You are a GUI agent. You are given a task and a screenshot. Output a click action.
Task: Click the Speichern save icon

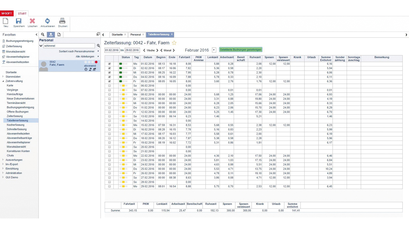[19, 21]
